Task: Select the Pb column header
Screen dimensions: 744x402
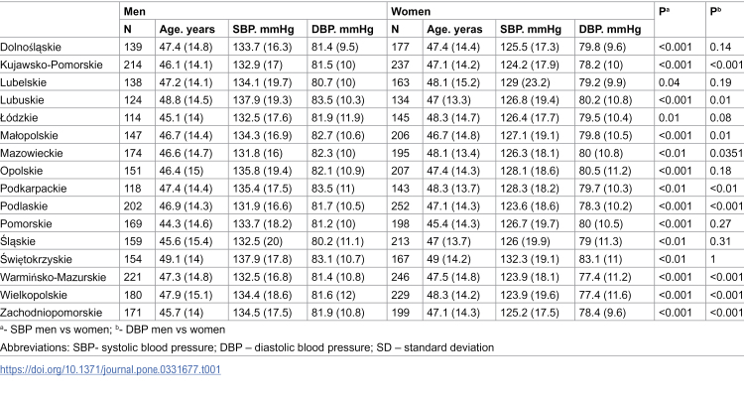Action: (x=715, y=11)
